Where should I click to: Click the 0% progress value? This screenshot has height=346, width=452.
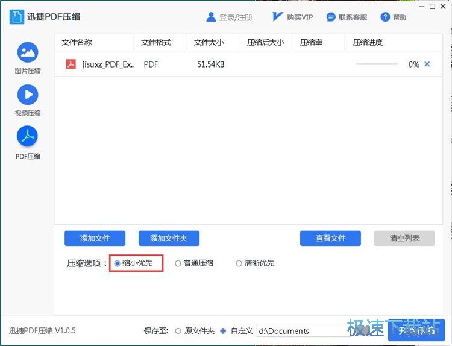coord(414,64)
